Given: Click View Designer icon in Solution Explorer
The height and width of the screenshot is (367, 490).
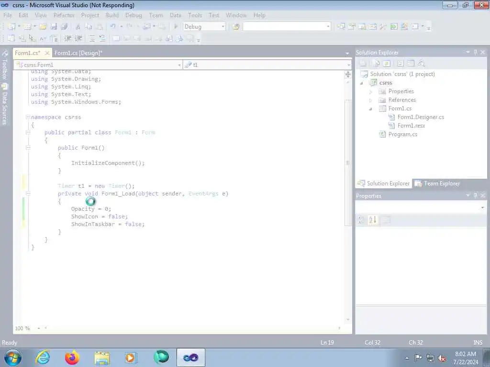Looking at the screenshot, I should (x=411, y=64).
